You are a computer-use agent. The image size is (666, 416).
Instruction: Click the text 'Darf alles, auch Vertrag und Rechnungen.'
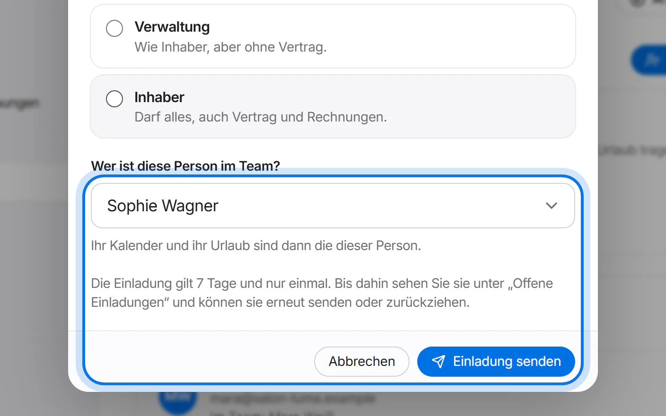[x=261, y=117]
